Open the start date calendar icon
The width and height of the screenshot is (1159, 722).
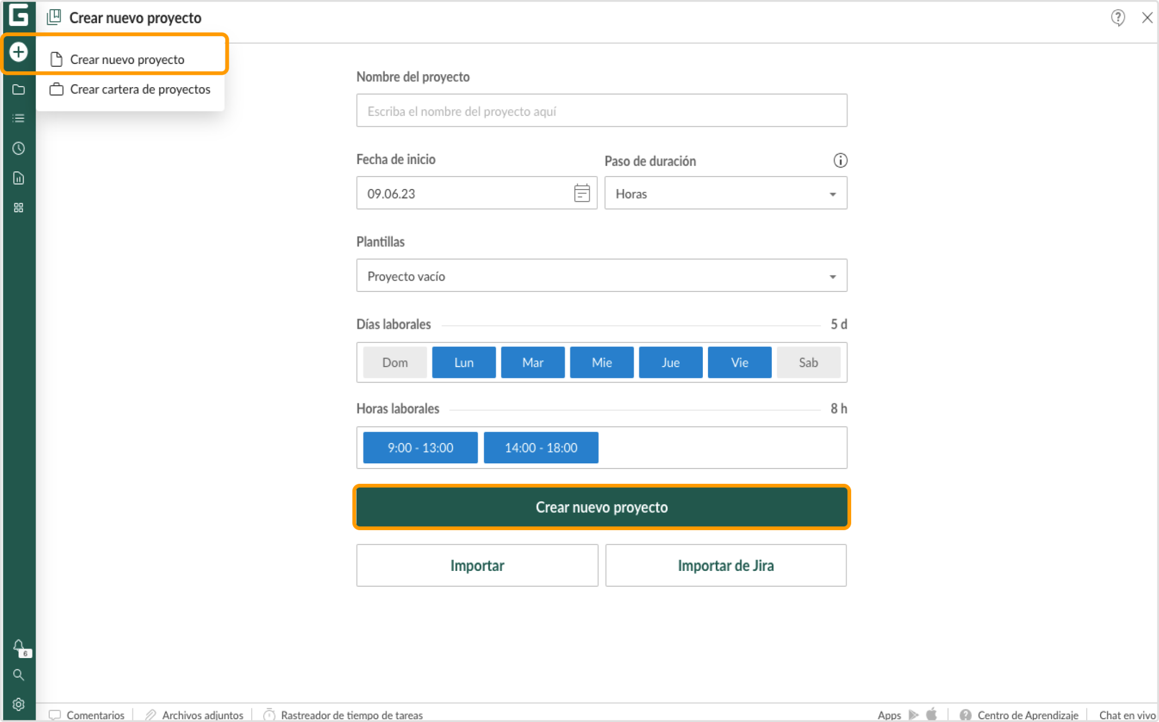(582, 193)
